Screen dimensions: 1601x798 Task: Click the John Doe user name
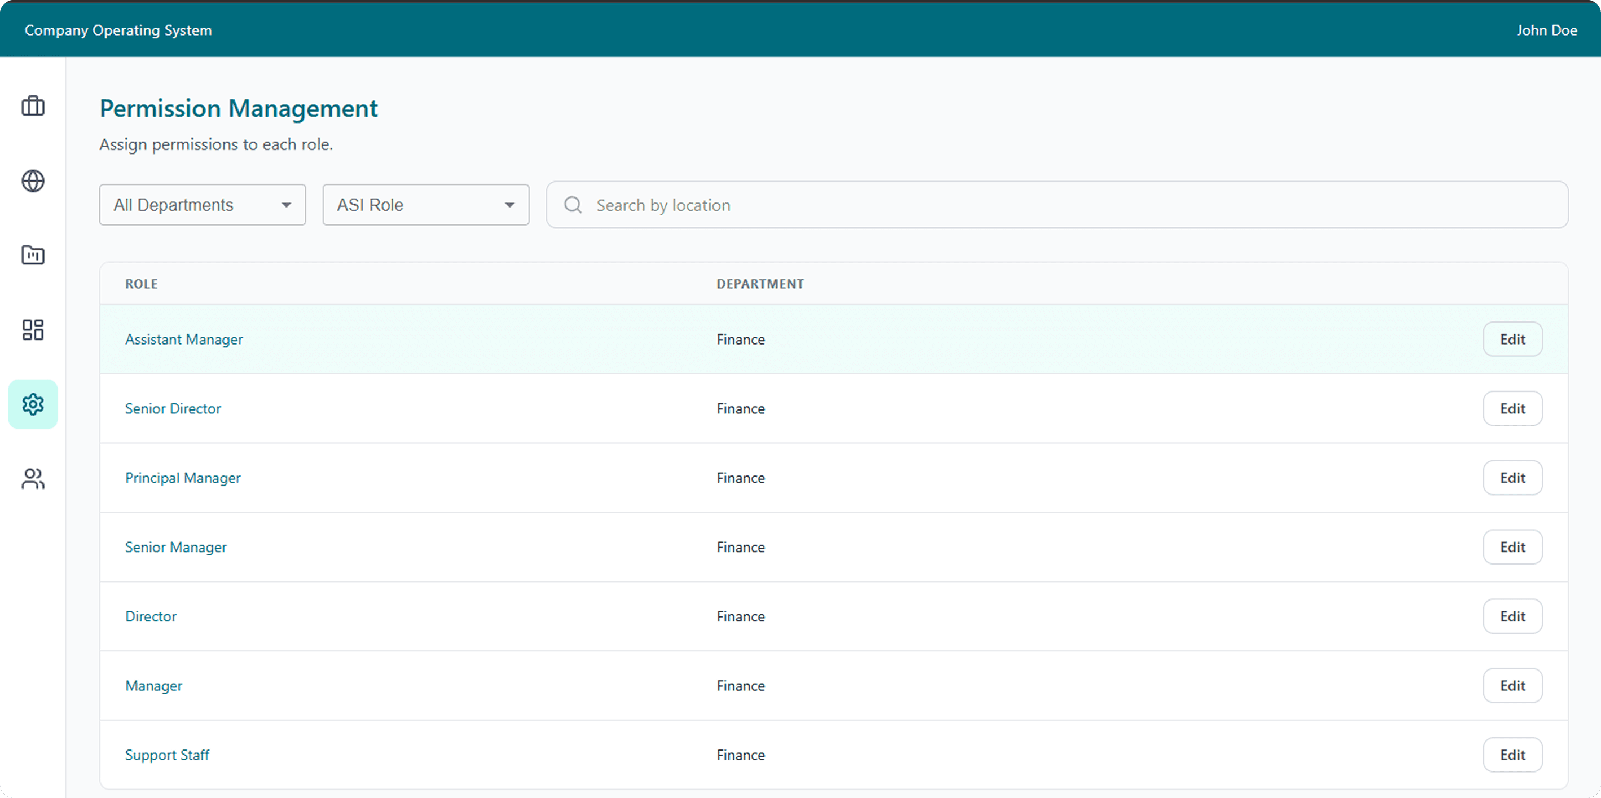tap(1547, 30)
